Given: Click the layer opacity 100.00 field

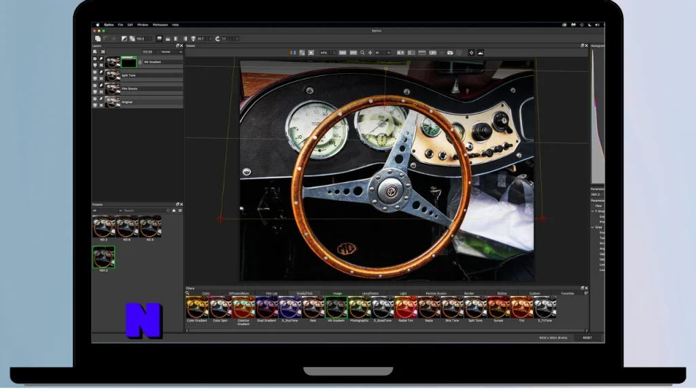Looking at the screenshot, I should coord(147,52).
